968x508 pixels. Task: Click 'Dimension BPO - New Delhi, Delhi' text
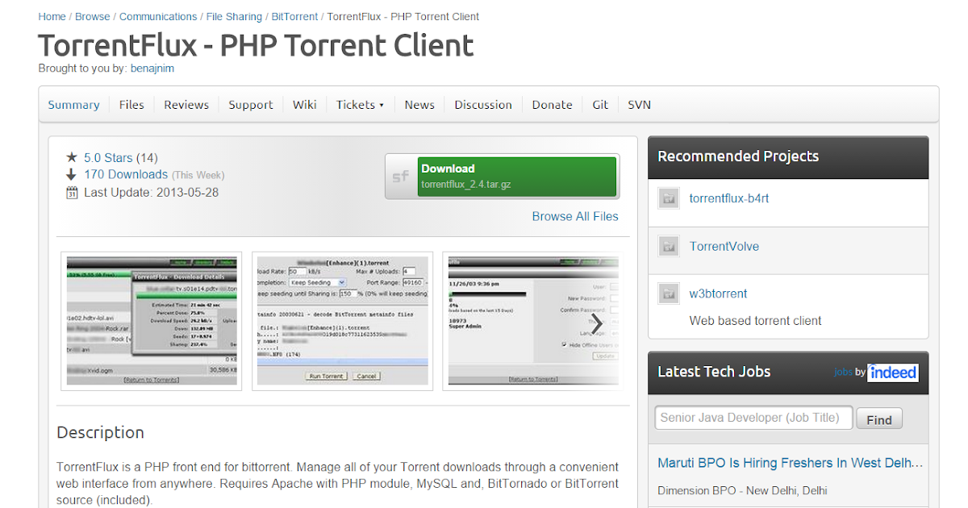(x=742, y=490)
